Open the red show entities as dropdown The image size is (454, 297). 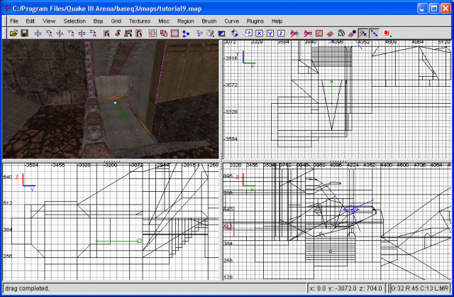click(387, 33)
